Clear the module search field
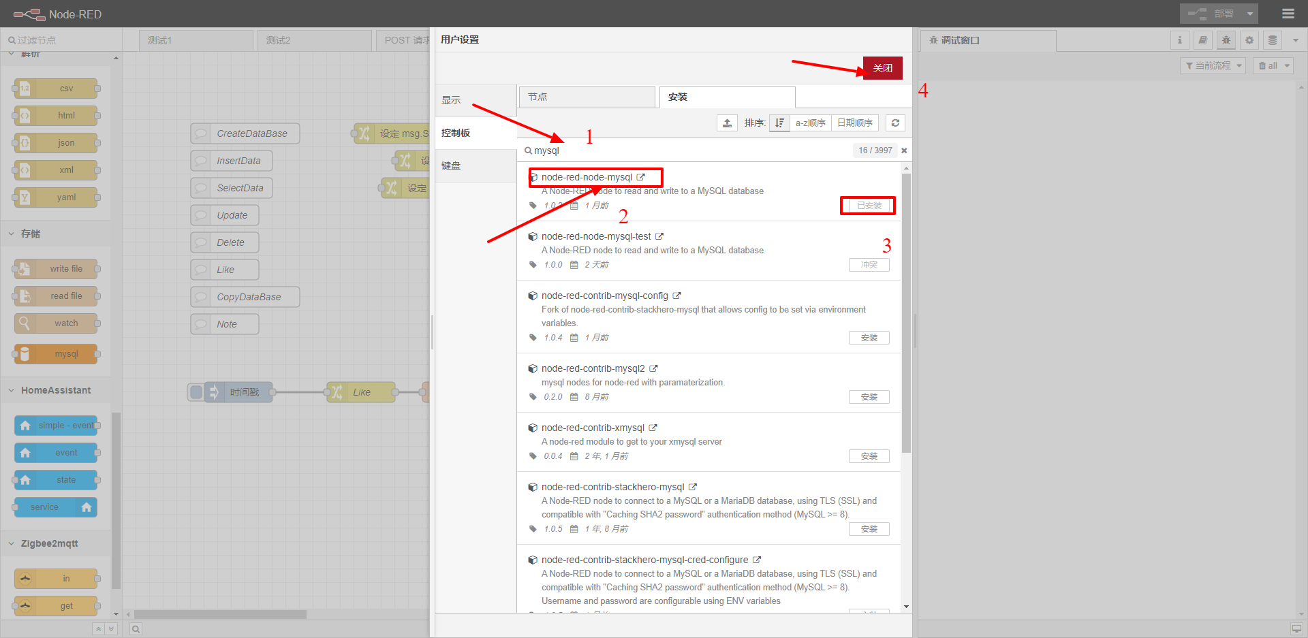 point(904,150)
